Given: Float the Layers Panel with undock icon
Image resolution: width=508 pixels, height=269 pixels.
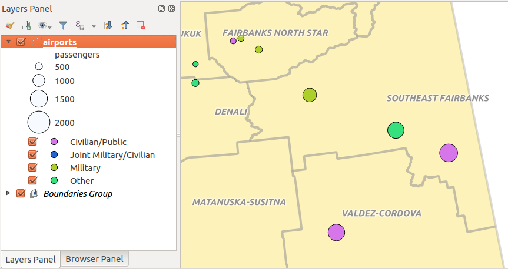Looking at the screenshot, I should 161,9.
